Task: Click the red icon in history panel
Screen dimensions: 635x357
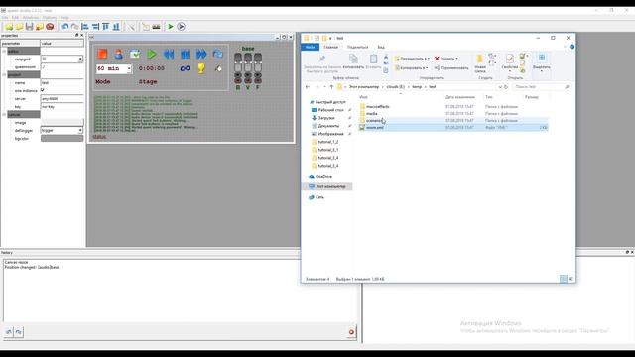Action: click(351, 332)
